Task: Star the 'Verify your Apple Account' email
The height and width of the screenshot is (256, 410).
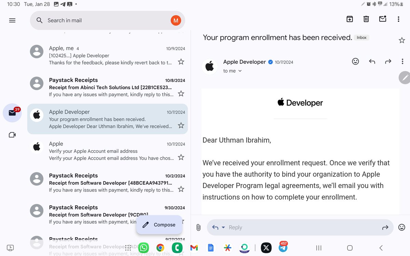Action: [x=181, y=157]
